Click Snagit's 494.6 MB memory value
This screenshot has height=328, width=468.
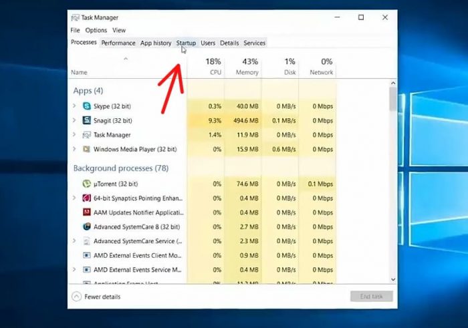pos(246,120)
